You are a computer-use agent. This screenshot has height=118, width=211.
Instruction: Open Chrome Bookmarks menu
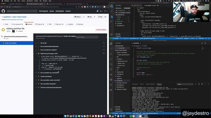30,1
